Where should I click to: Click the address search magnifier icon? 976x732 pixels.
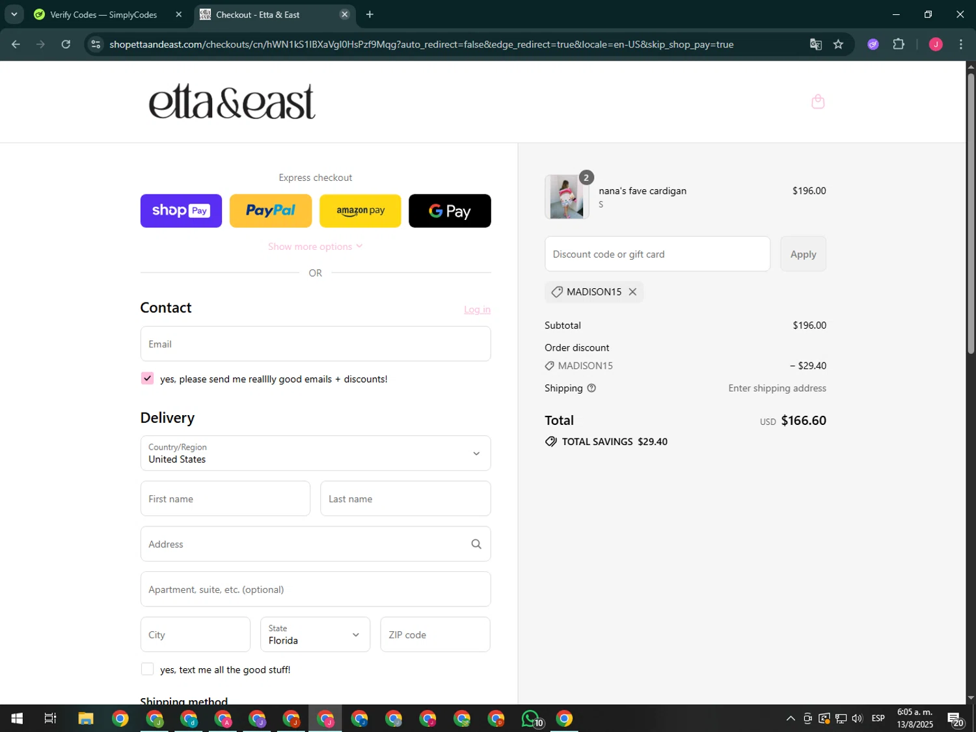point(476,544)
